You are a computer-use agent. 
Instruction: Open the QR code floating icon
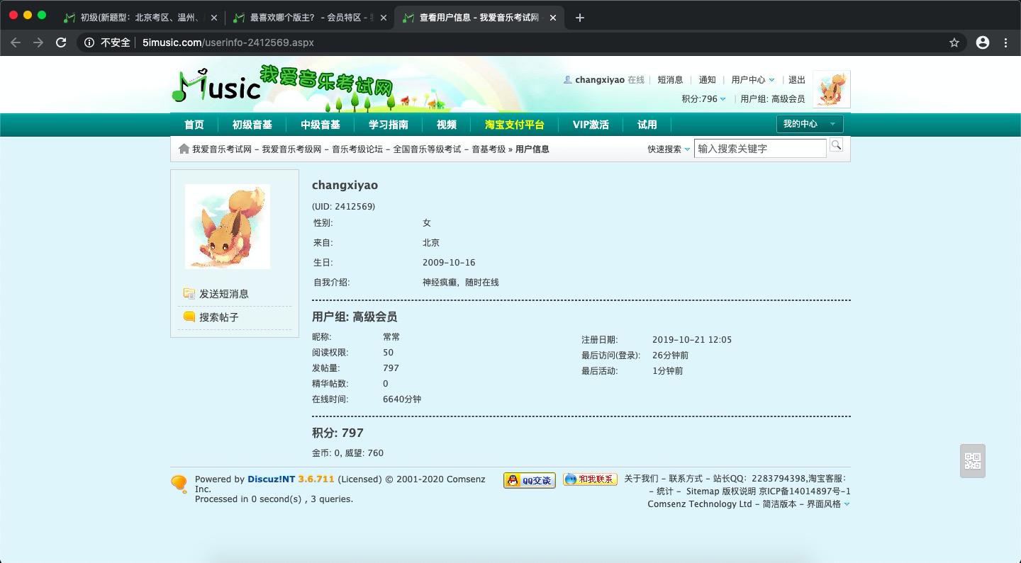972,461
